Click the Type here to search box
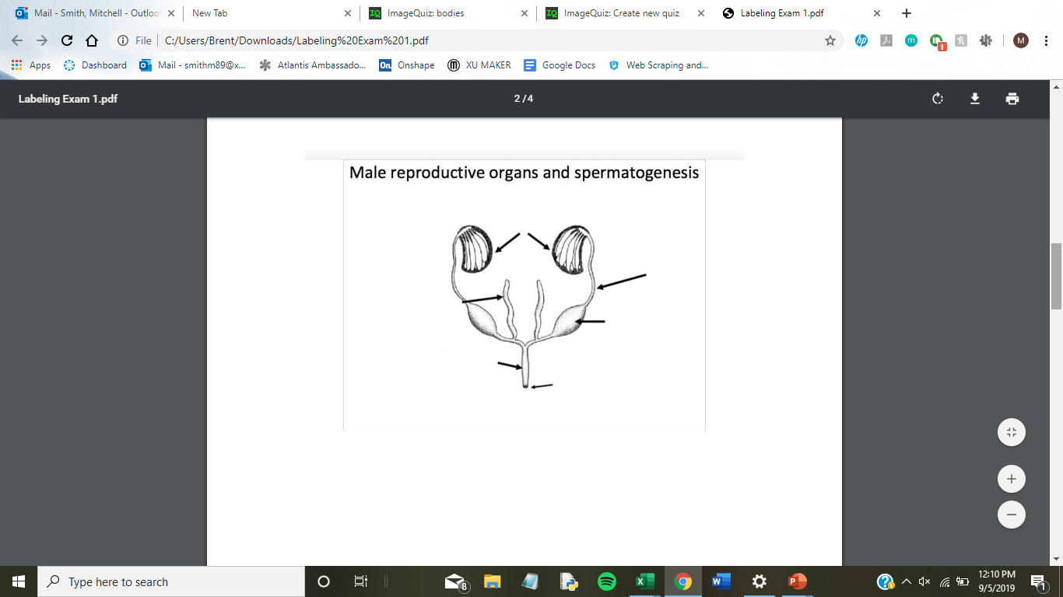1063x597 pixels. (x=171, y=581)
